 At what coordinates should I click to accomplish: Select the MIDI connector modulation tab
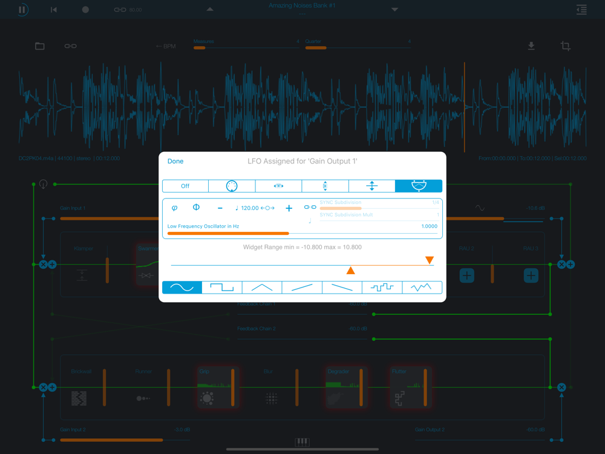coord(232,186)
